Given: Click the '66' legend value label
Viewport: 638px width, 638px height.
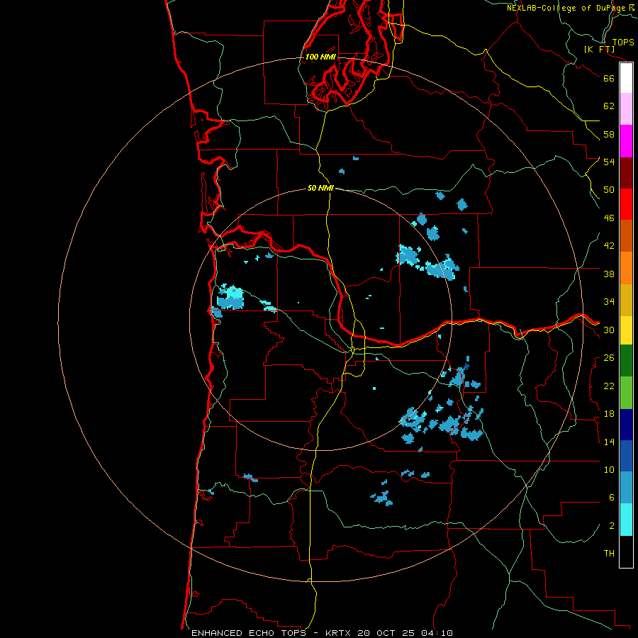Looking at the screenshot, I should point(609,78).
